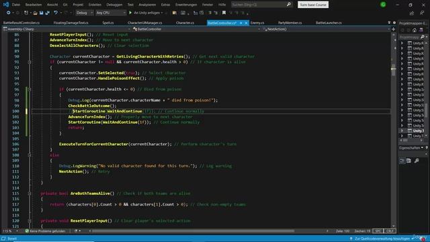The width and height of the screenshot is (430, 242).
Task: Save the current file with the disk icon
Action: [x=41, y=13]
